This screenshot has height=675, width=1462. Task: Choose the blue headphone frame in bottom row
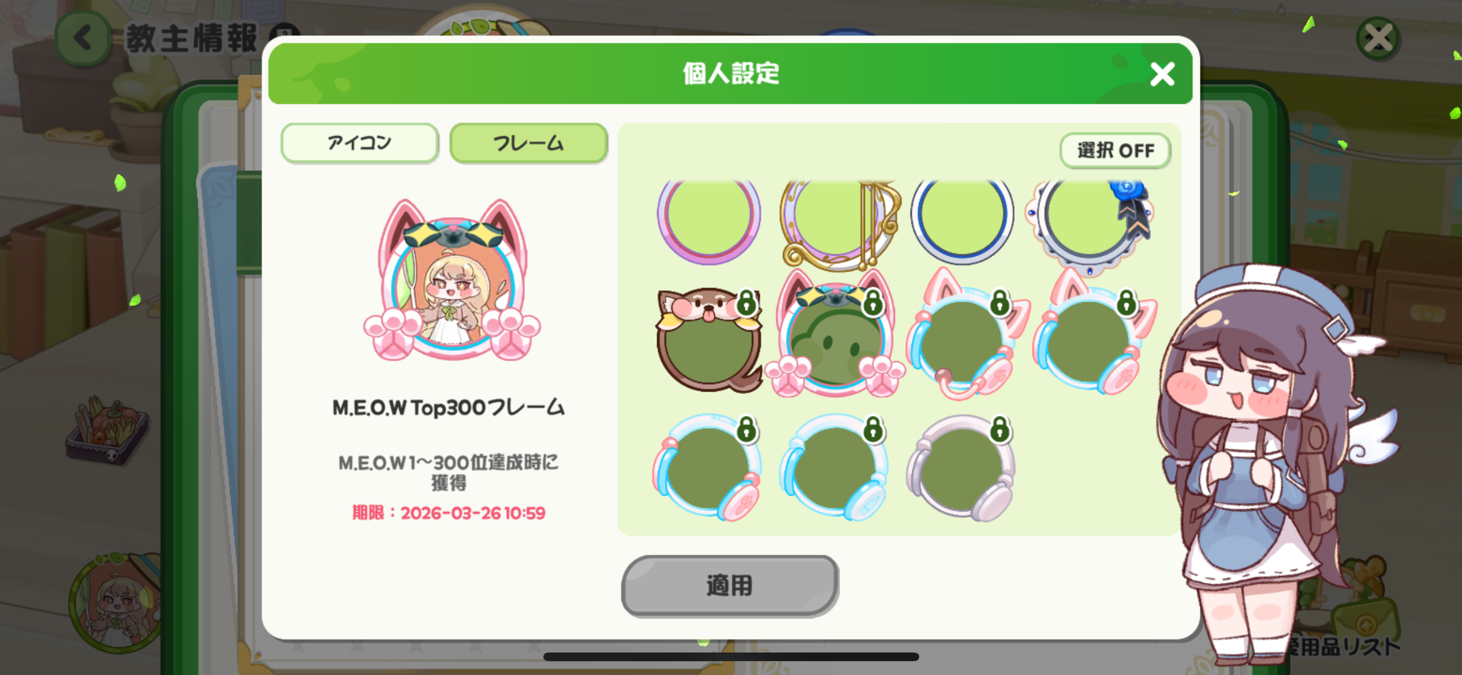click(834, 468)
